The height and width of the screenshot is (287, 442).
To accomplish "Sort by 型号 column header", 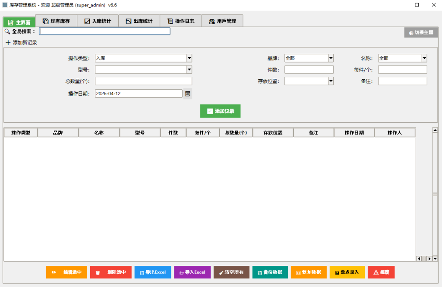I will (140, 133).
